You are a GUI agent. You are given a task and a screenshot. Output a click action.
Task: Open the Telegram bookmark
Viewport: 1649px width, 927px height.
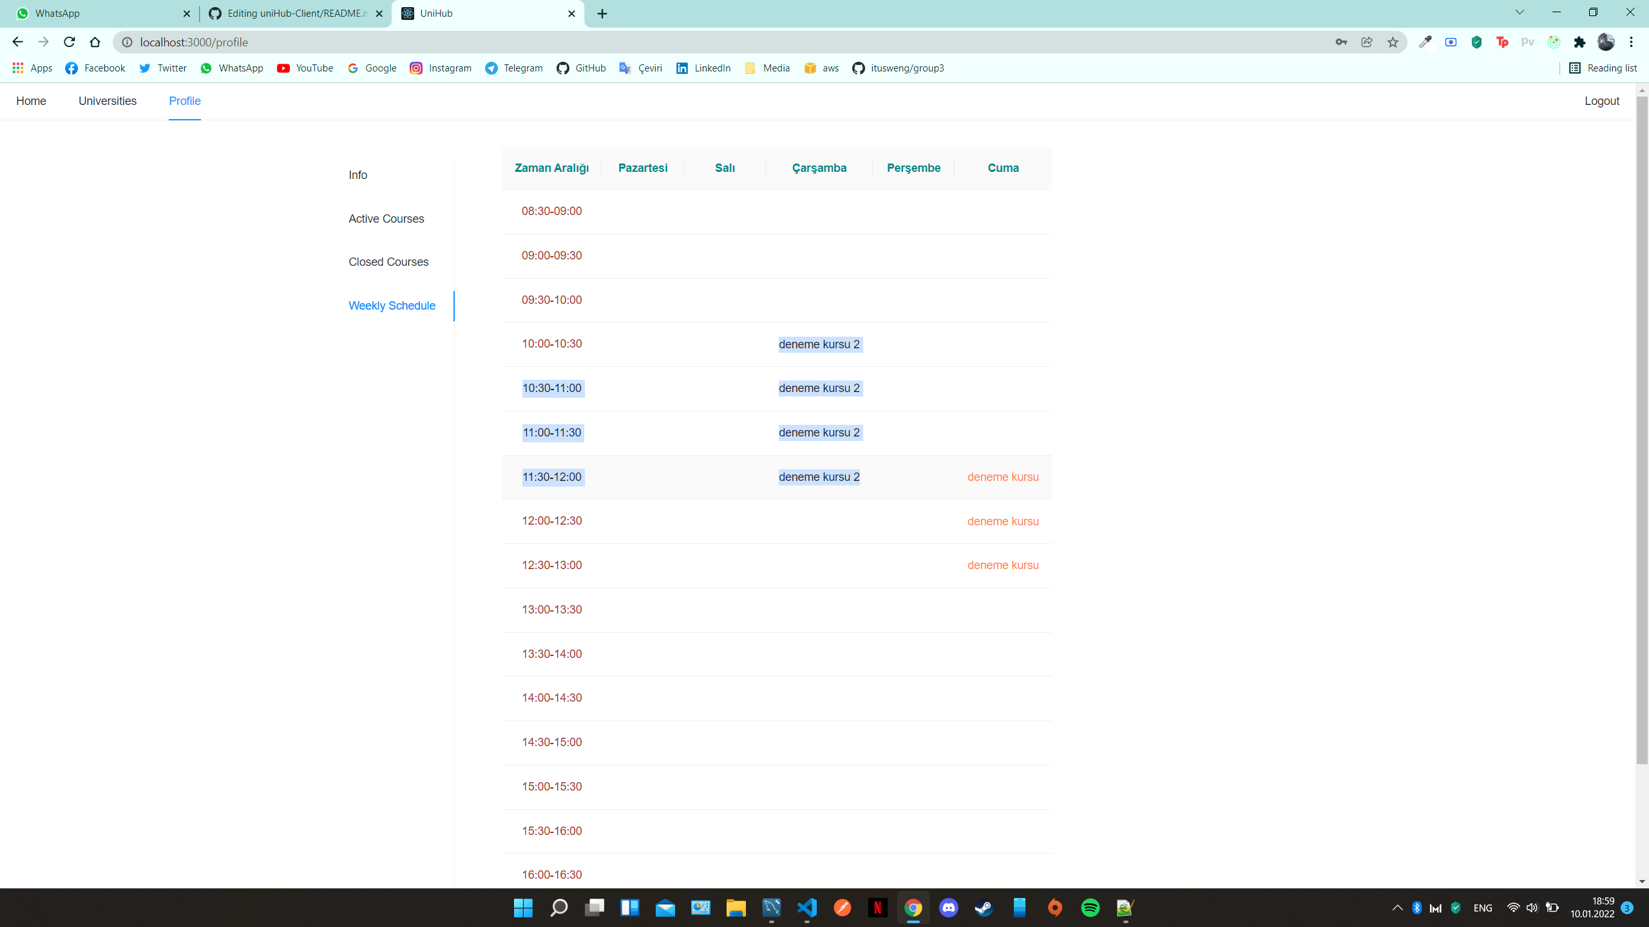pyautogui.click(x=513, y=68)
